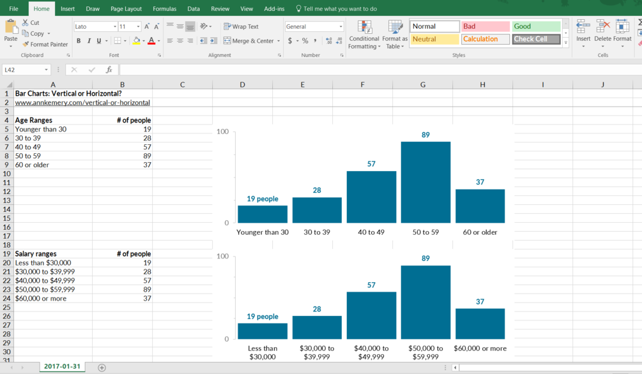642x374 pixels.
Task: Open Conditional Formatting menu icon
Action: [x=364, y=27]
